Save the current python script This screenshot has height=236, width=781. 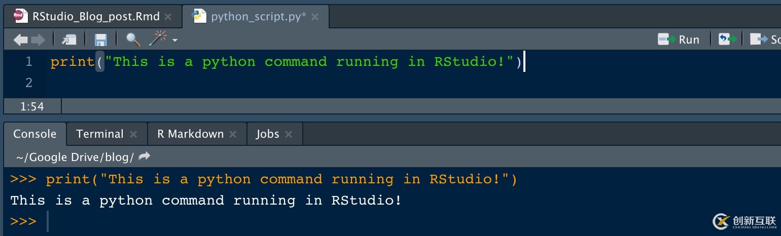point(101,40)
